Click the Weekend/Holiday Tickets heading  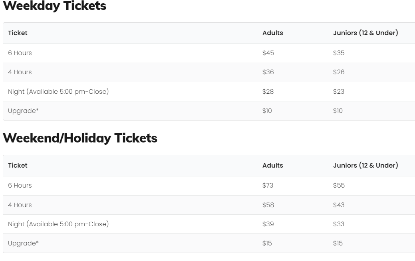(x=80, y=138)
